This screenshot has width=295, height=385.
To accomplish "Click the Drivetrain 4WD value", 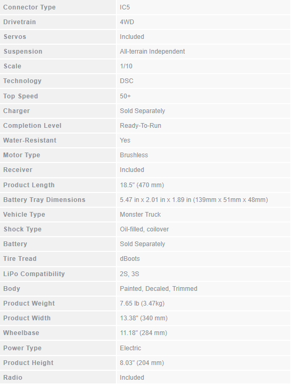I will [x=127, y=22].
